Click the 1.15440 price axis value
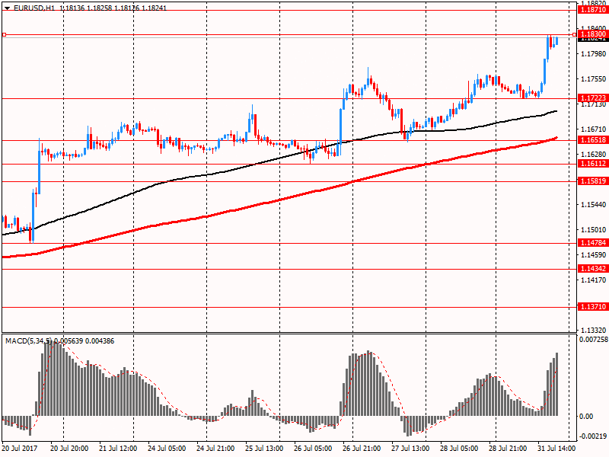 coord(593,204)
